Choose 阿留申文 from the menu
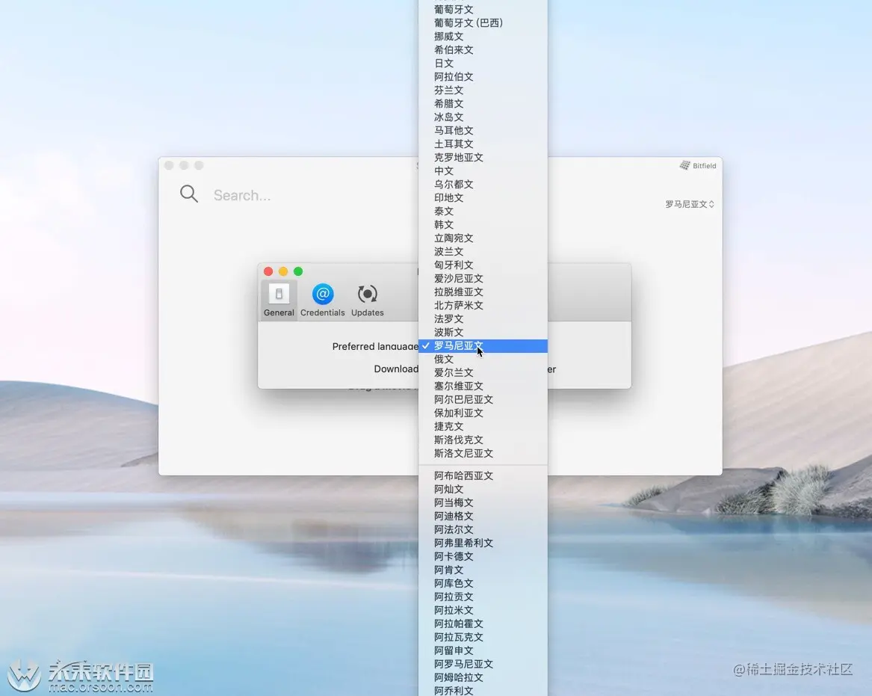Viewport: 872px width, 696px height. [483, 650]
